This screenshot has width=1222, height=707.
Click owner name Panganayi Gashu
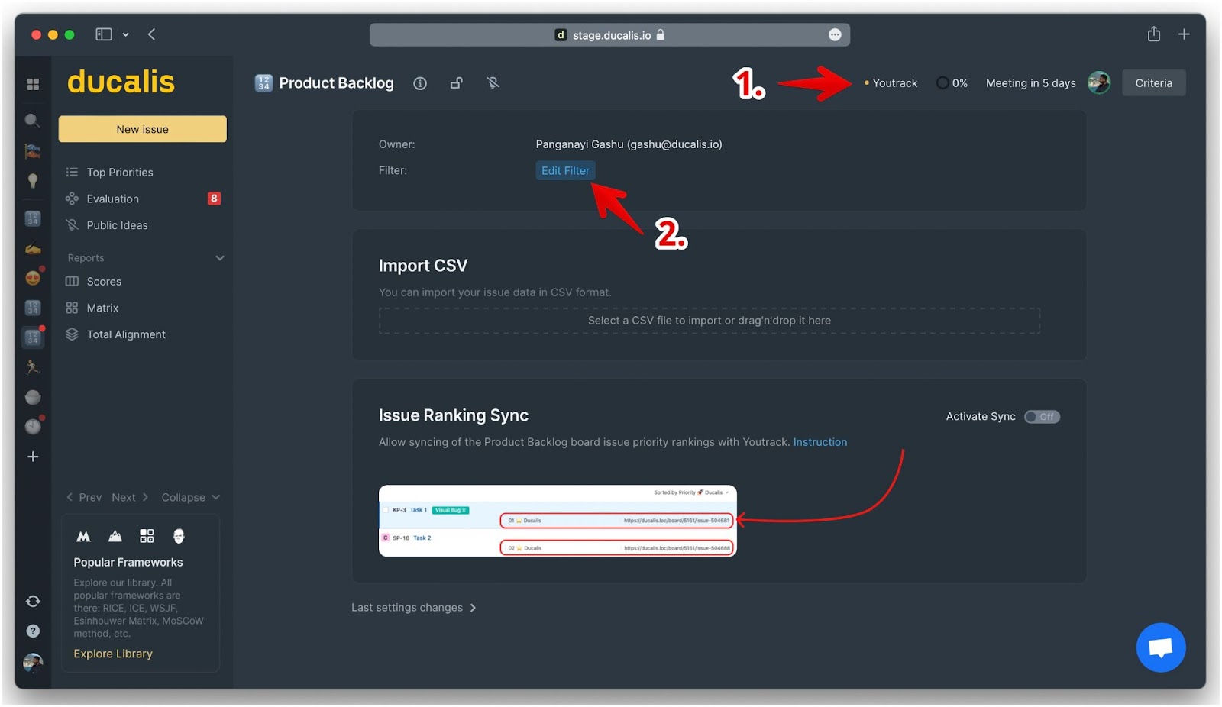(x=629, y=144)
